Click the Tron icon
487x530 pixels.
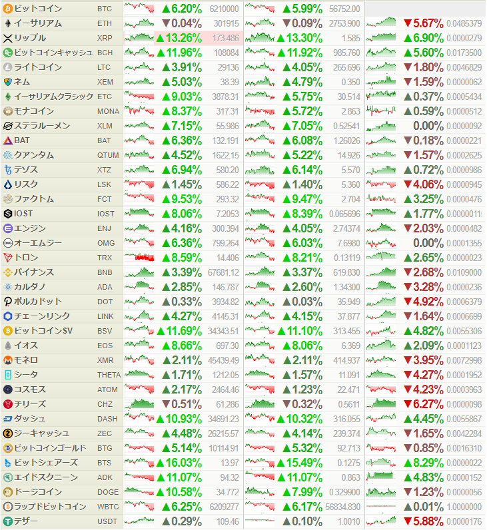tap(7, 258)
